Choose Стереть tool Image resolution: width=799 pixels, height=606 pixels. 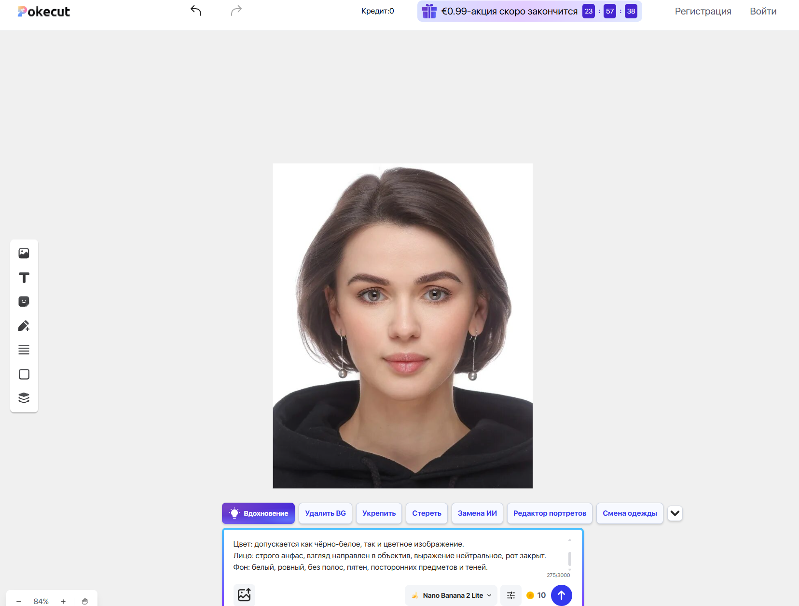tap(427, 513)
